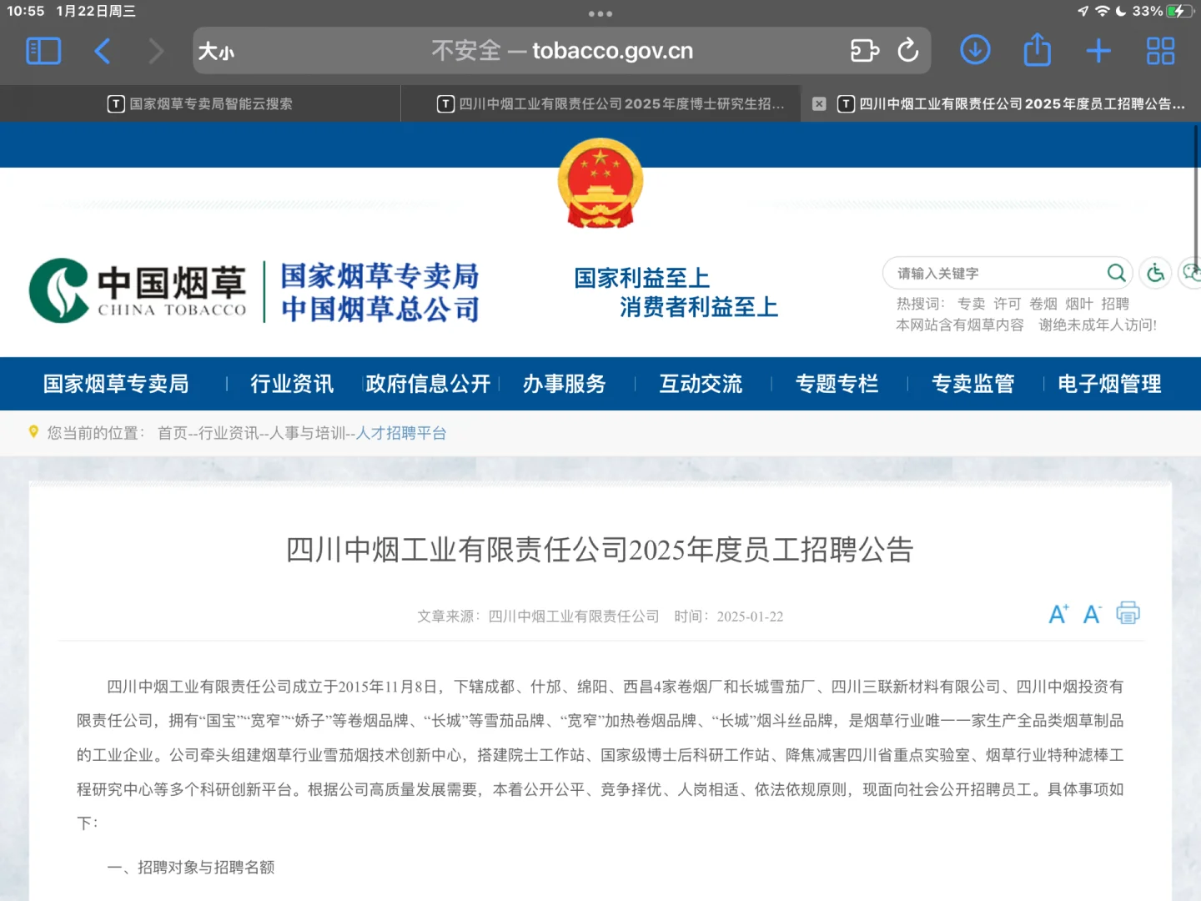Image resolution: width=1201 pixels, height=901 pixels.
Task: Go back using the left chevron
Action: pyautogui.click(x=103, y=50)
